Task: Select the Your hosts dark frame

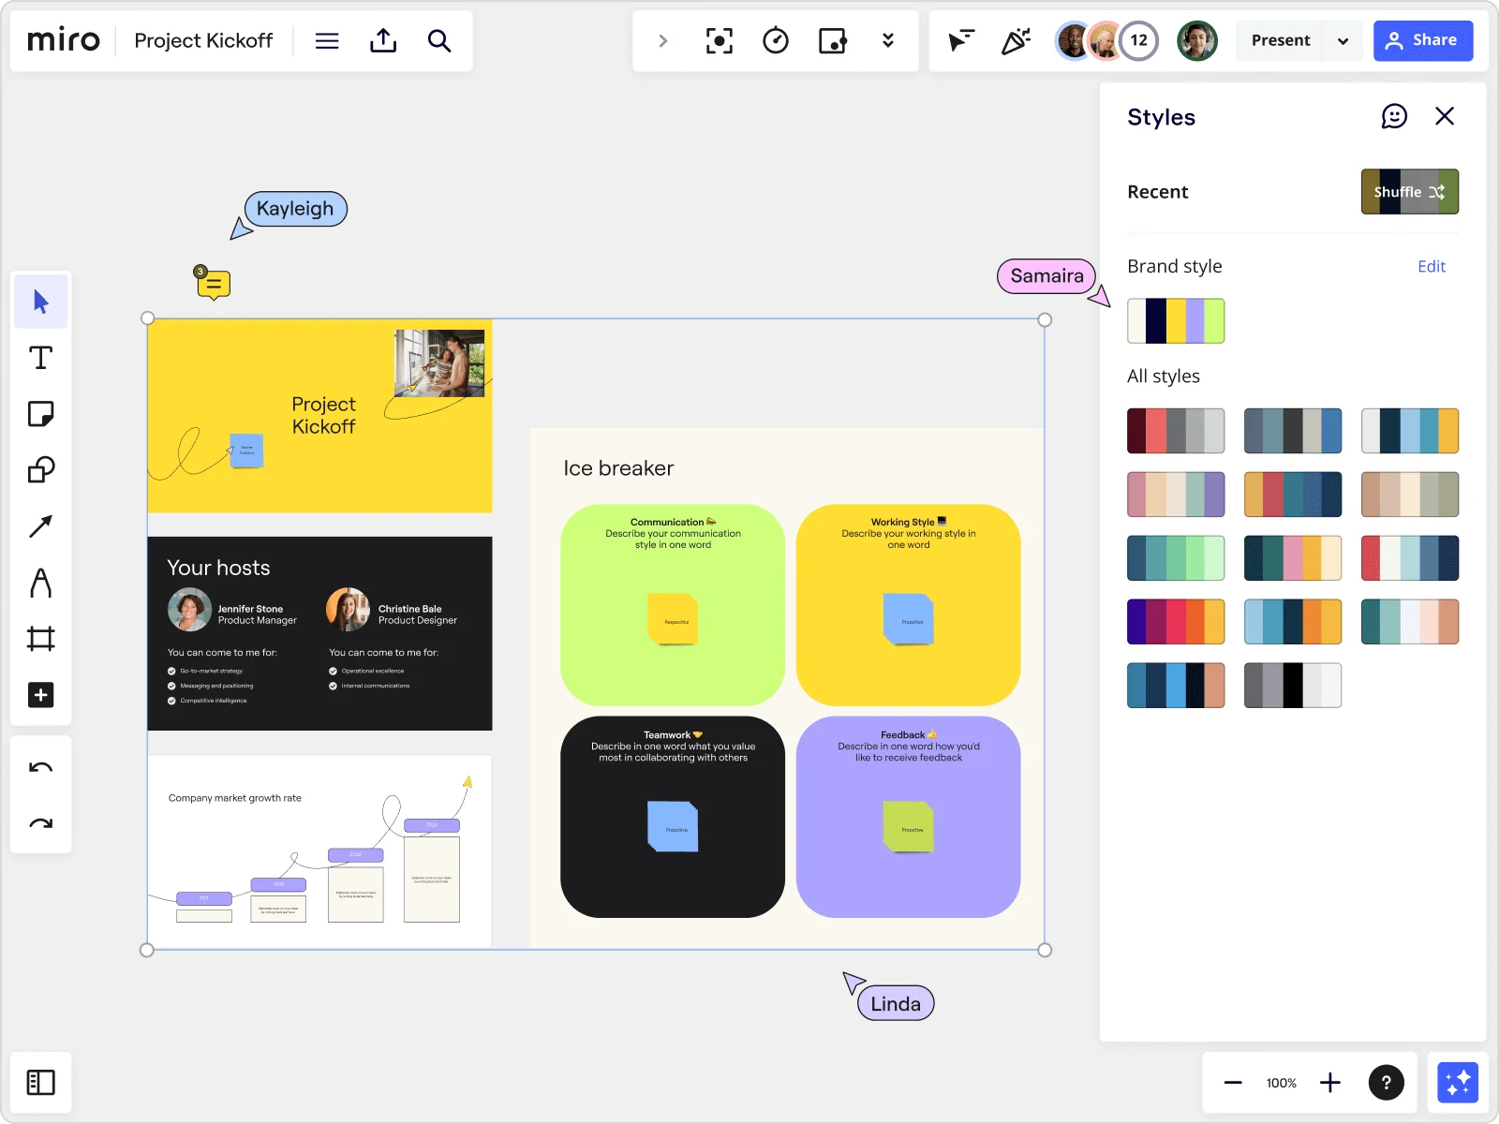Action: 319,633
